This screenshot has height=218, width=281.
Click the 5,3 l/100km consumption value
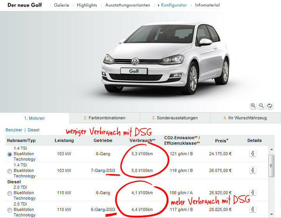[x=142, y=154]
